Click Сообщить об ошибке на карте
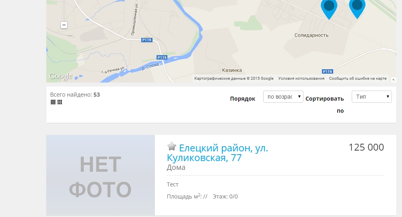Viewport: 402px width, 217px height. (358, 79)
